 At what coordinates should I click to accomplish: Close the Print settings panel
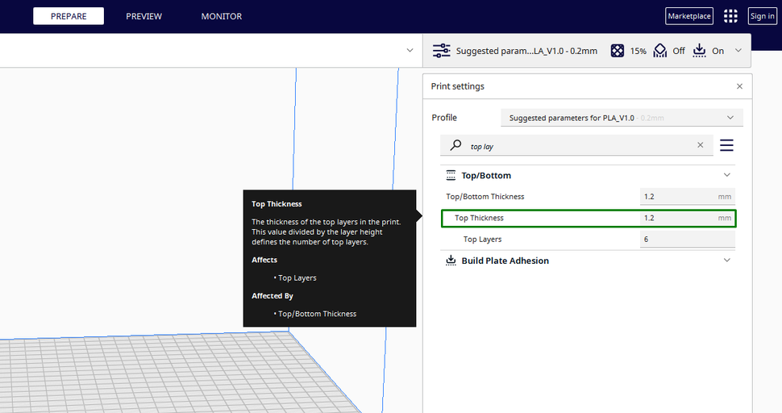[x=739, y=86]
